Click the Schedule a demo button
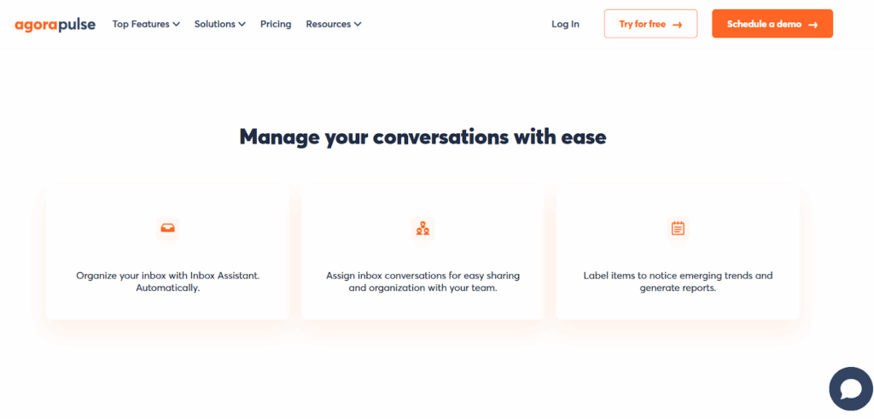Image resolution: width=874 pixels, height=419 pixels. coord(772,24)
